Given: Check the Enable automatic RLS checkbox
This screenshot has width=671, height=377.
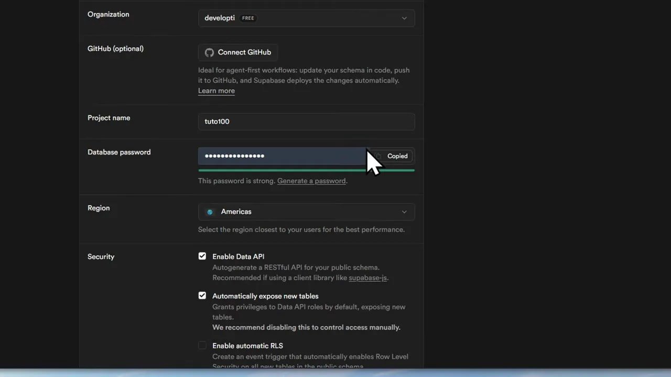Looking at the screenshot, I should 202,346.
